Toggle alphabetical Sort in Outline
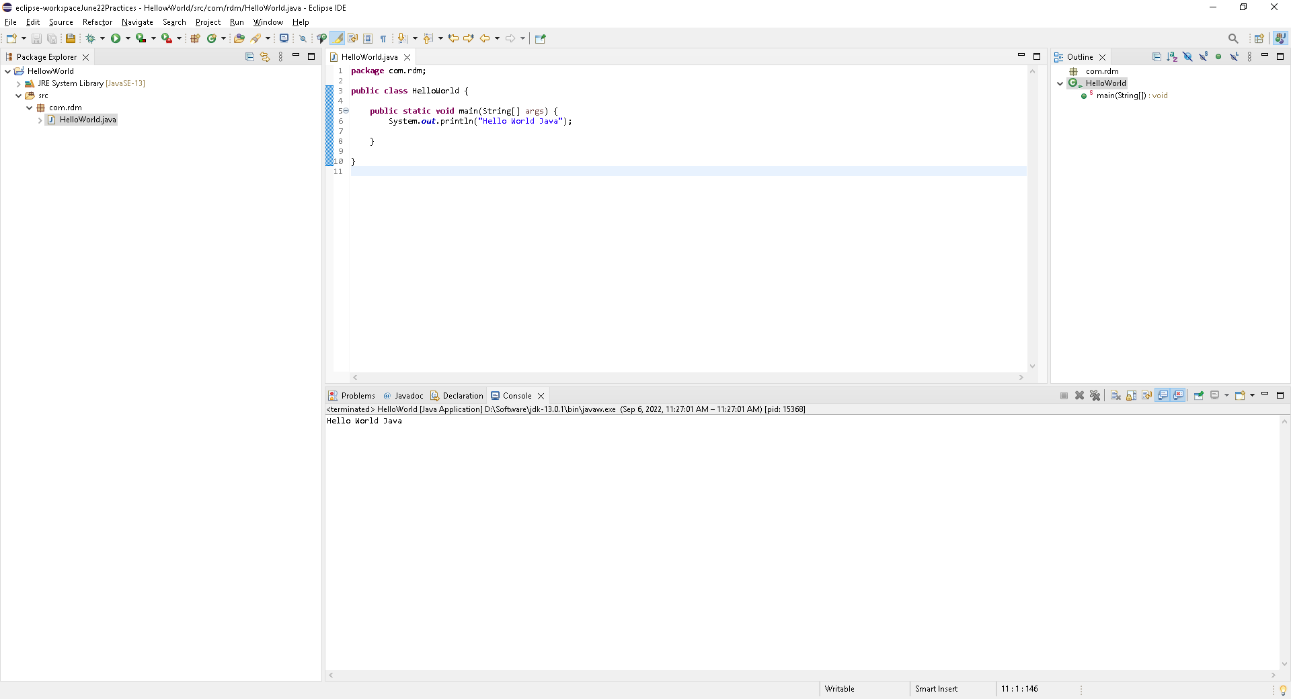The width and height of the screenshot is (1291, 699). (x=1172, y=57)
